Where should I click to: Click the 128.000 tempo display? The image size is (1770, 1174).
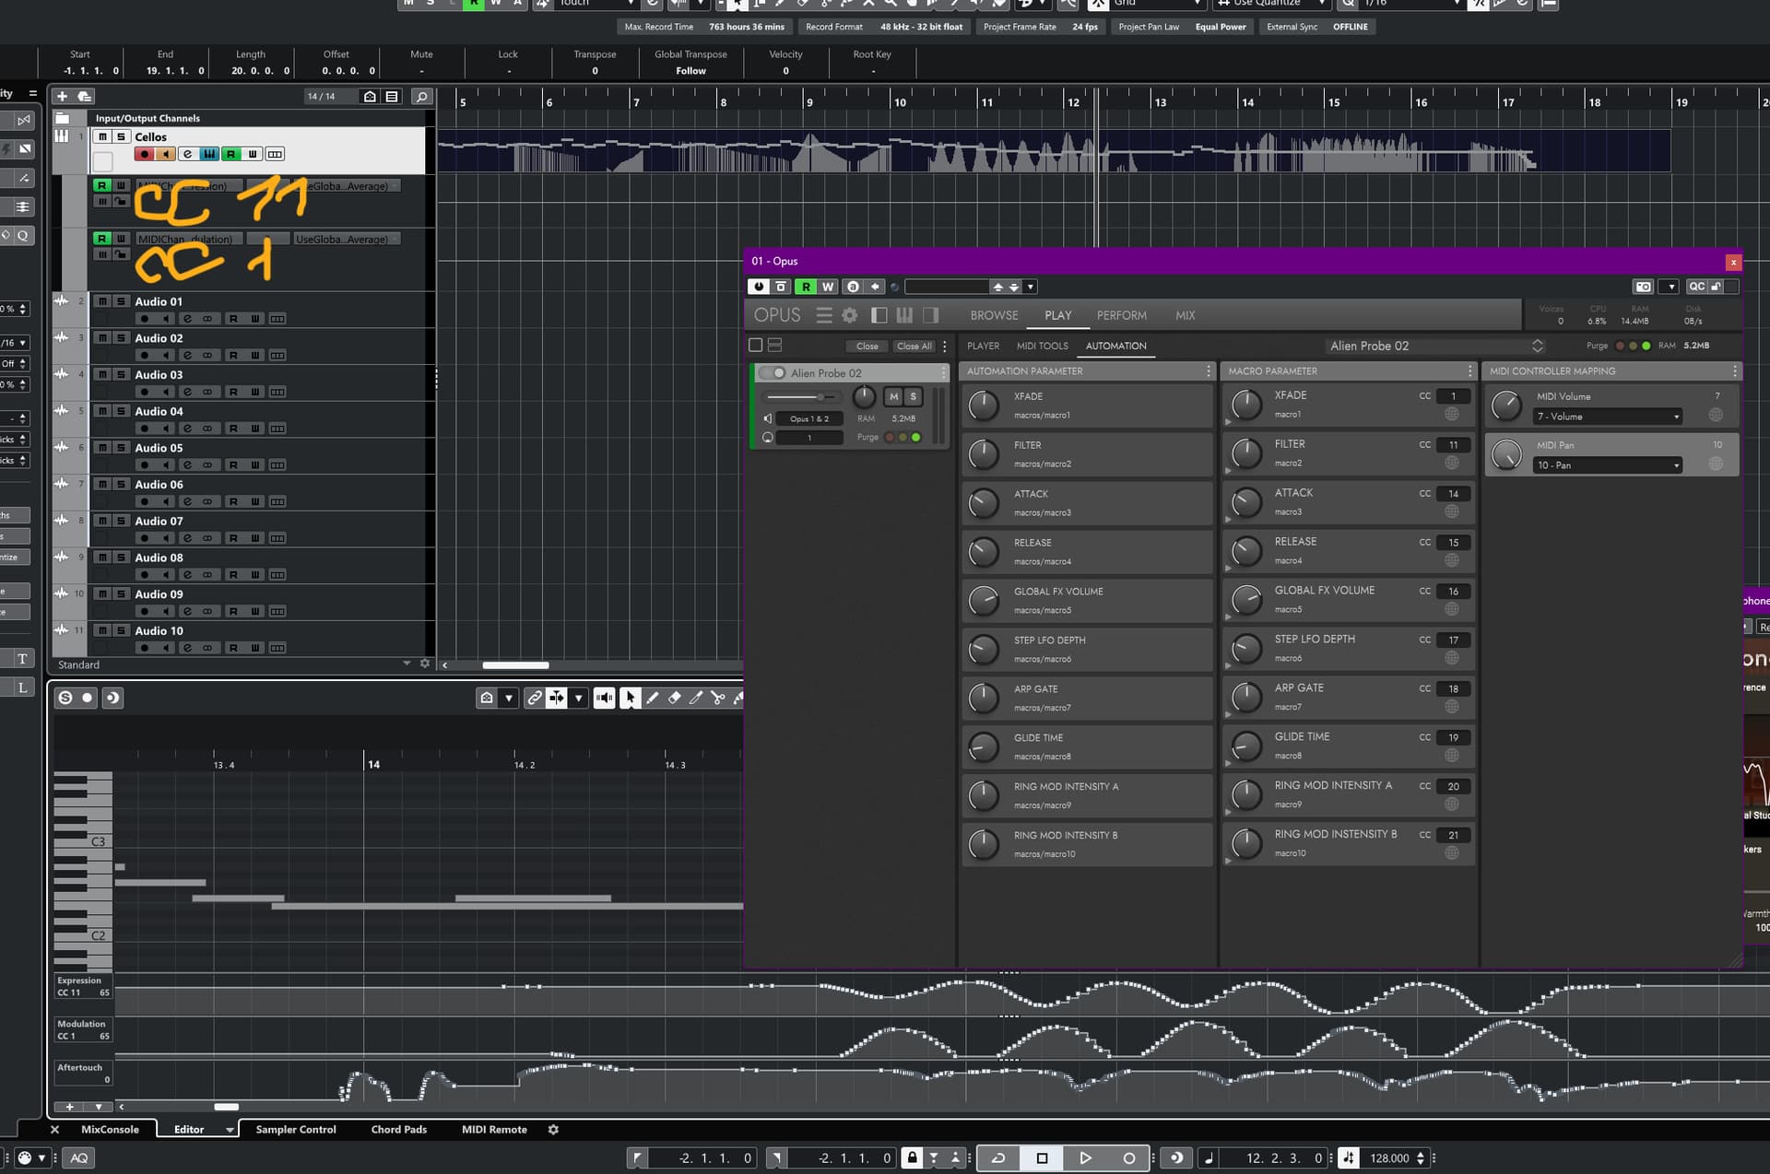coord(1390,1157)
